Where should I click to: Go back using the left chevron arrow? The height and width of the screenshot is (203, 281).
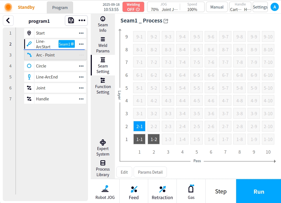(8, 21)
